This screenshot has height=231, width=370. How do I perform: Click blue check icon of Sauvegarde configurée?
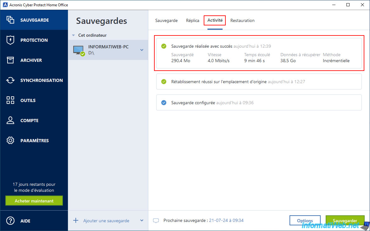(164, 103)
